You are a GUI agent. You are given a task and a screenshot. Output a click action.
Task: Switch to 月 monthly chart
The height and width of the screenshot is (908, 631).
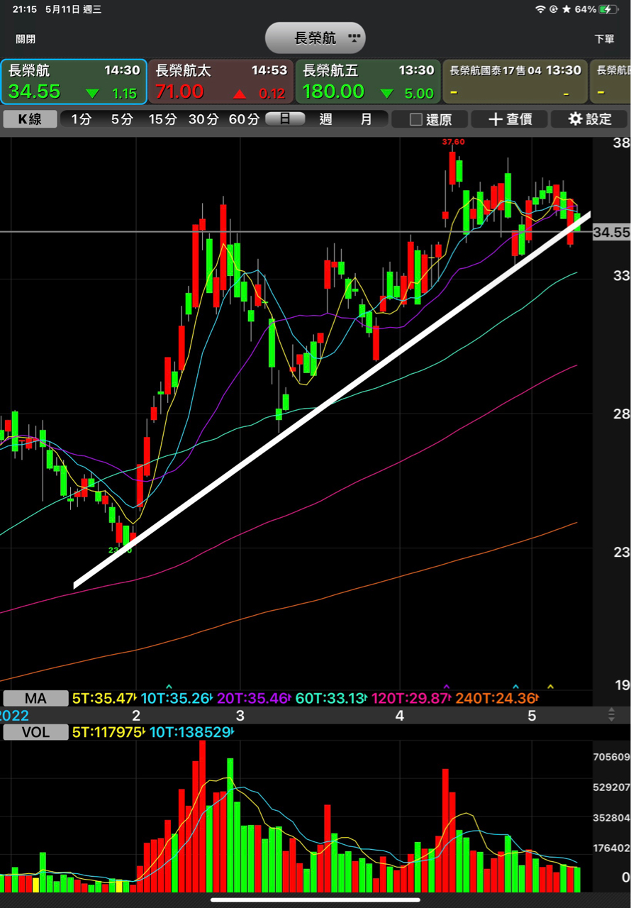(366, 119)
